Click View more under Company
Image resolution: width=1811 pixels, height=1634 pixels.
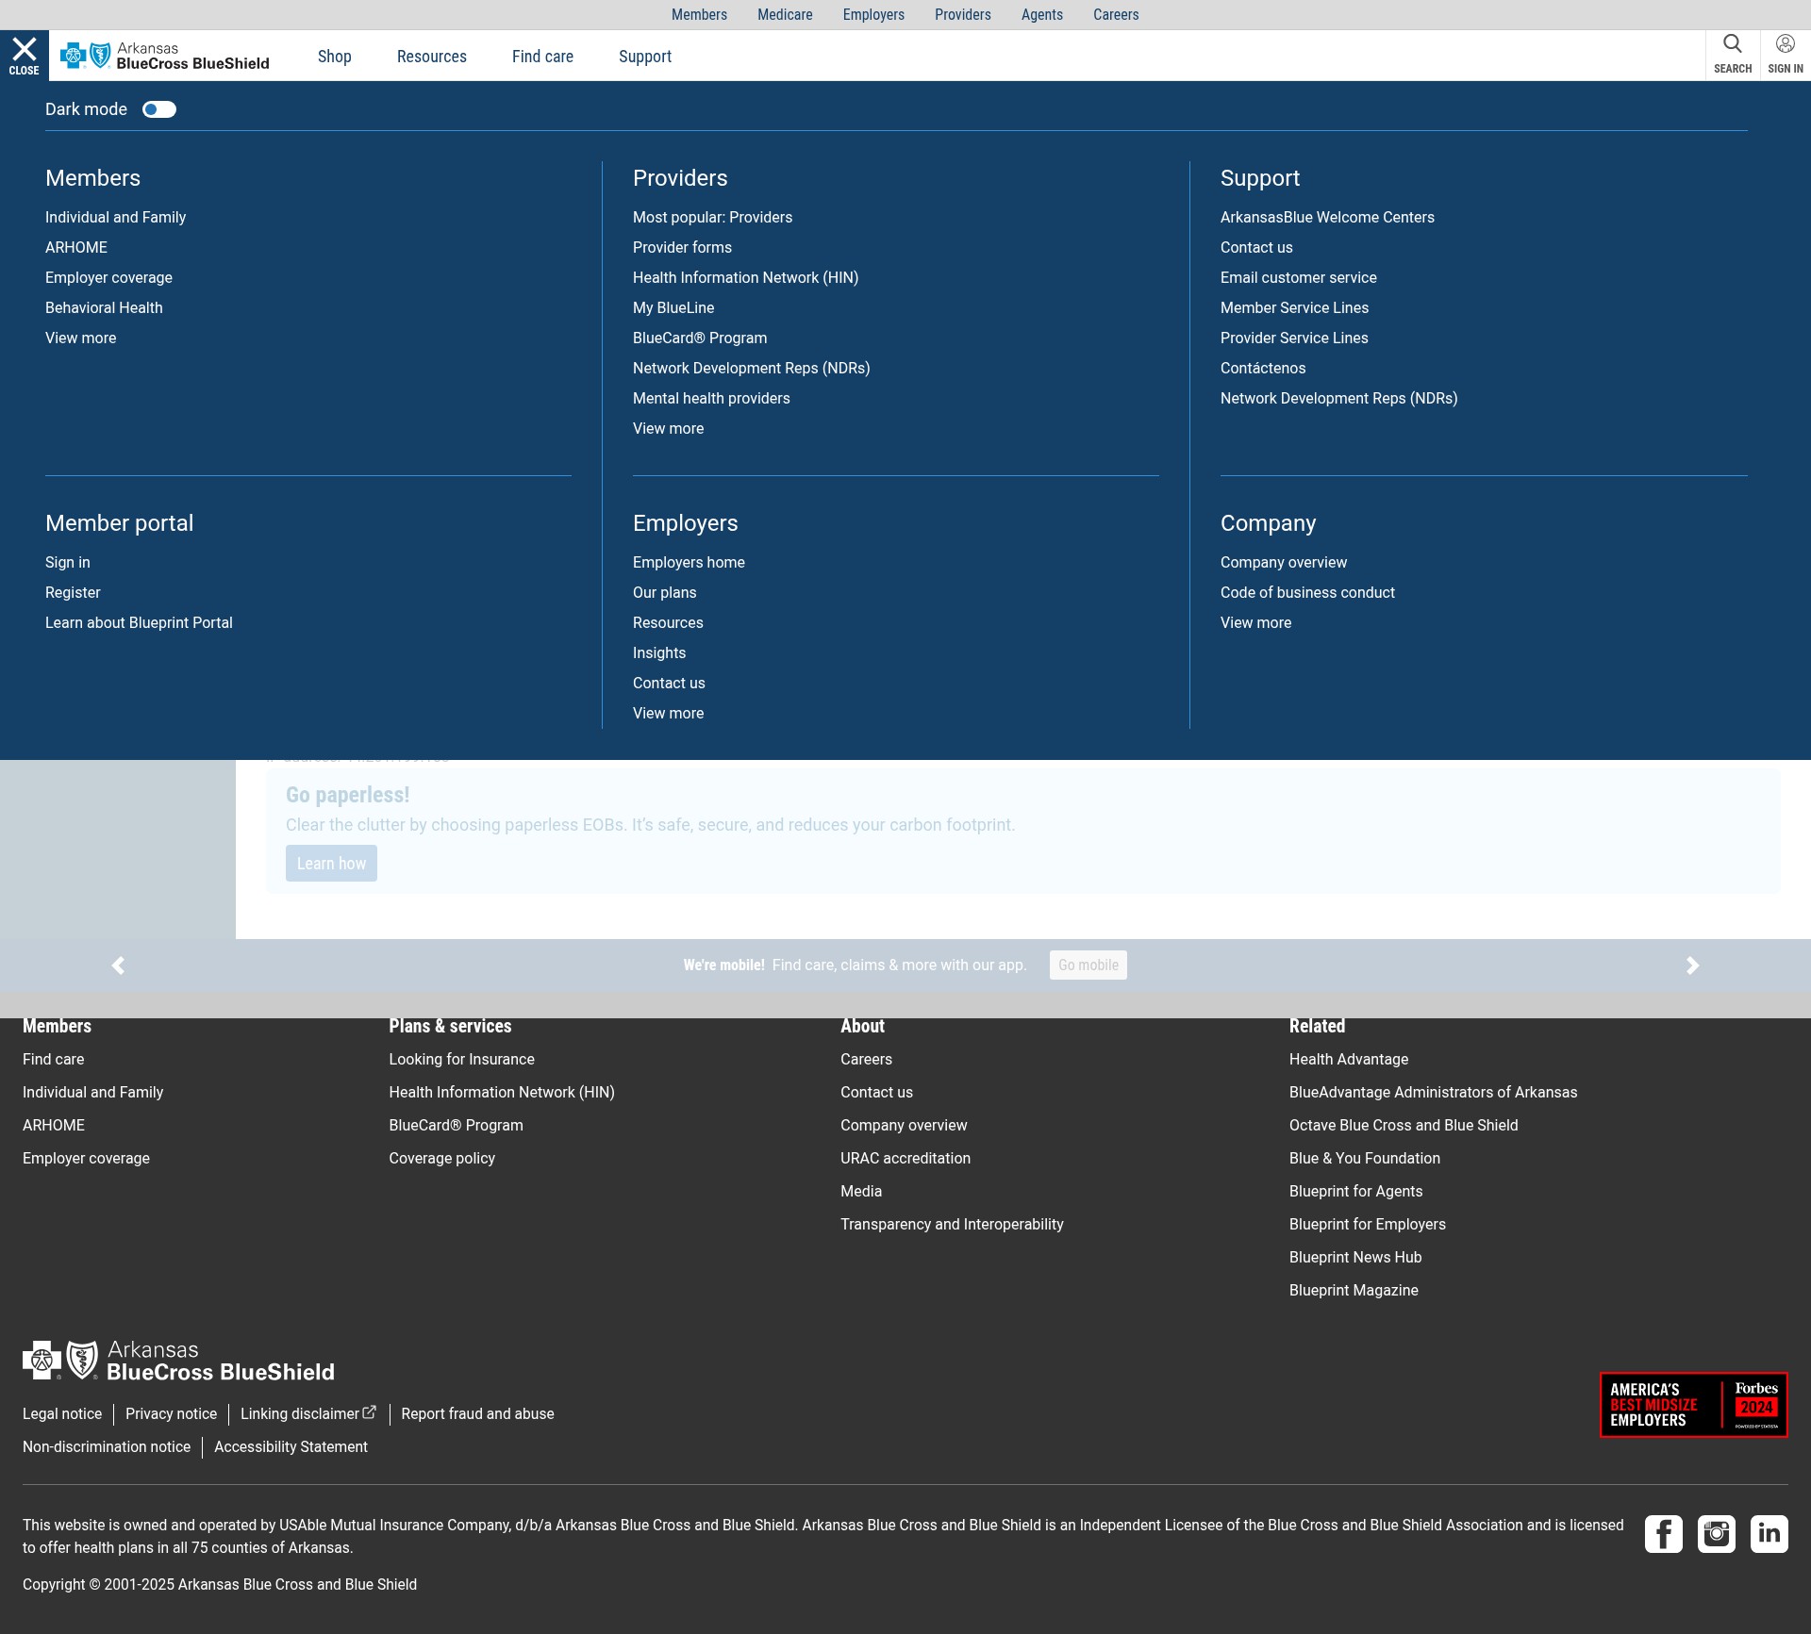1256,623
